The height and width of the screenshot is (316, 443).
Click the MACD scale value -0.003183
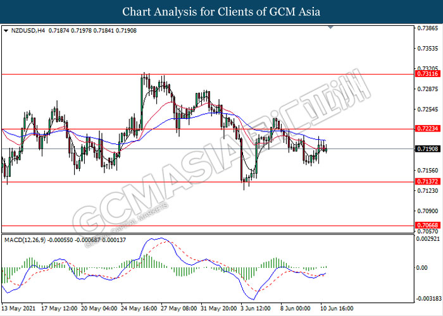[x=428, y=298]
